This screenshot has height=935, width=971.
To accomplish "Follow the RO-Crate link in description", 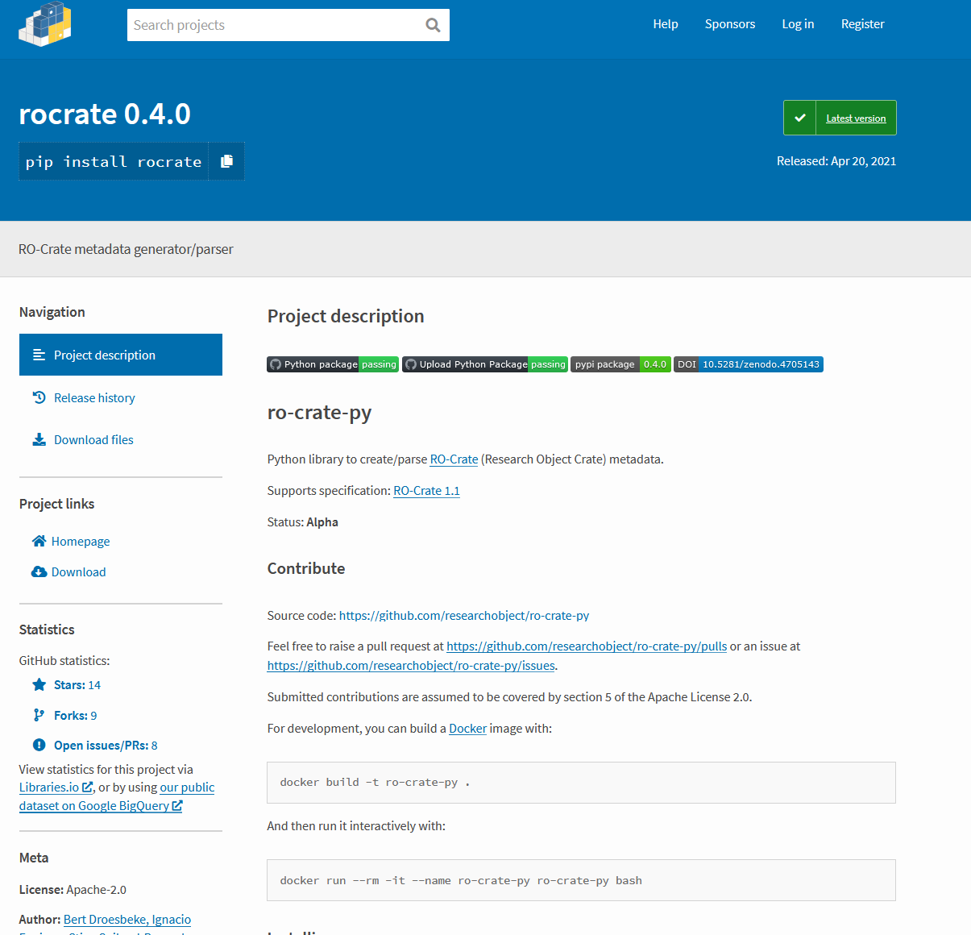I will tap(454, 459).
